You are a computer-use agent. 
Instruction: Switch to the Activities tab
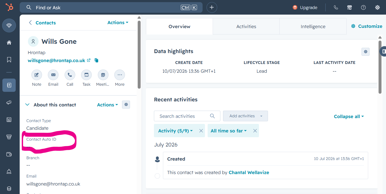click(246, 27)
